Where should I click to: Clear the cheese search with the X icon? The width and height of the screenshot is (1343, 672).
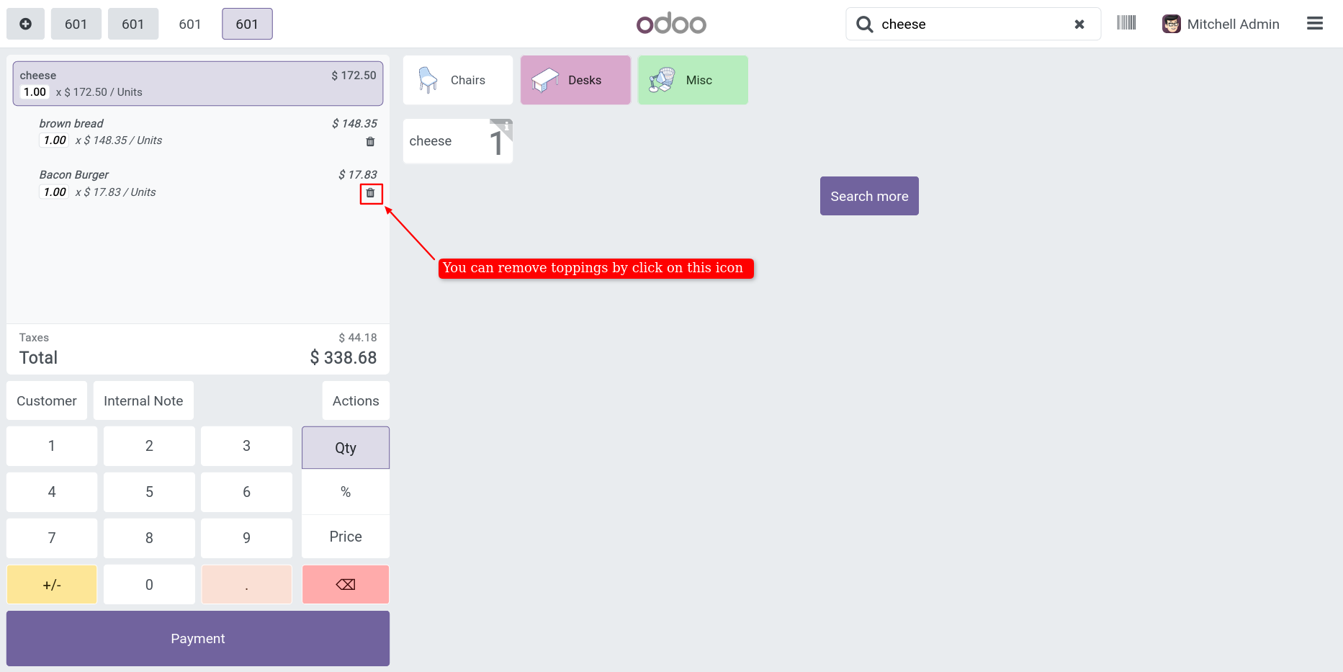1079,24
